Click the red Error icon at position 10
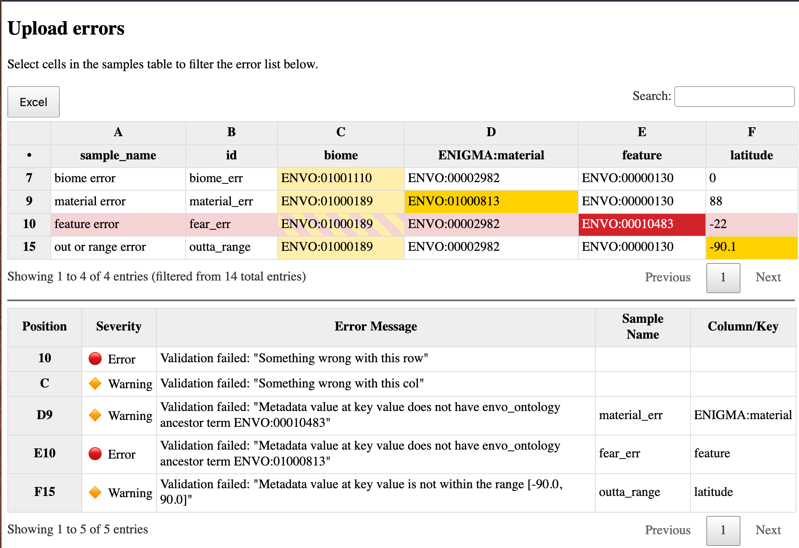The height and width of the screenshot is (548, 799). 95,358
